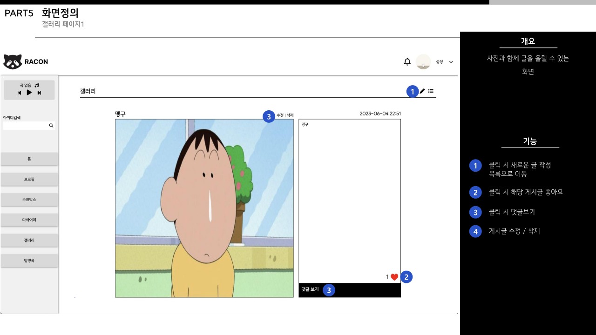
Task: Click the post title 맹구
Action: [x=120, y=114]
